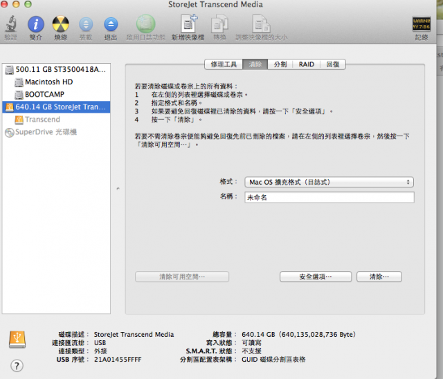Click the Verify (驗證) microscope icon
Viewport: 443px width, 379px height.
[11, 24]
